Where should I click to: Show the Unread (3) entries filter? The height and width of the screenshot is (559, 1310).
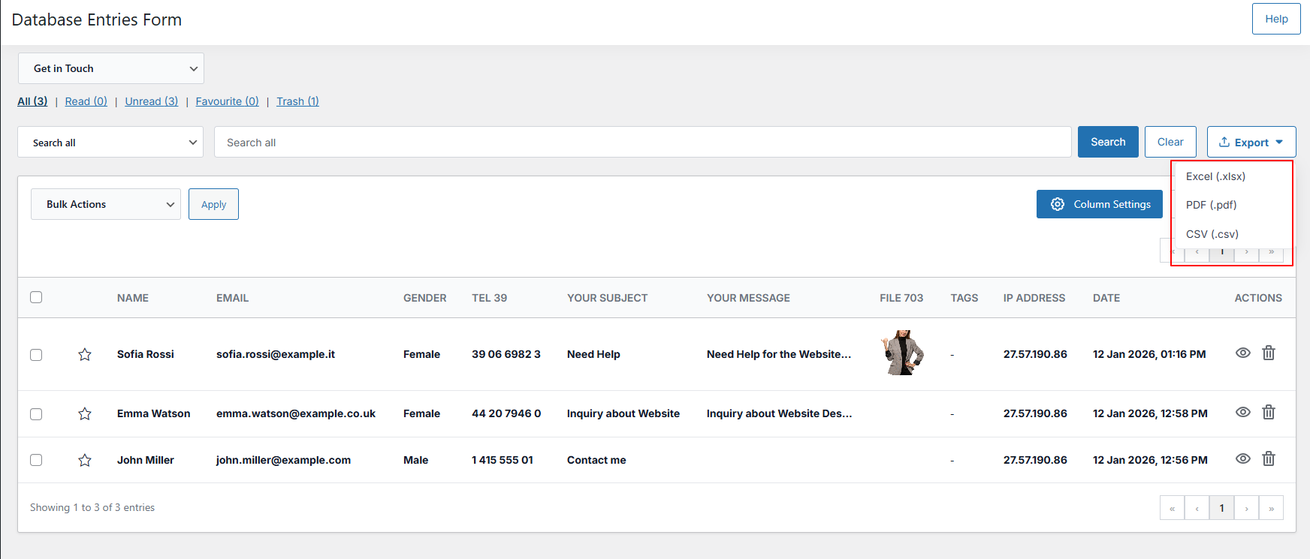pyautogui.click(x=151, y=101)
